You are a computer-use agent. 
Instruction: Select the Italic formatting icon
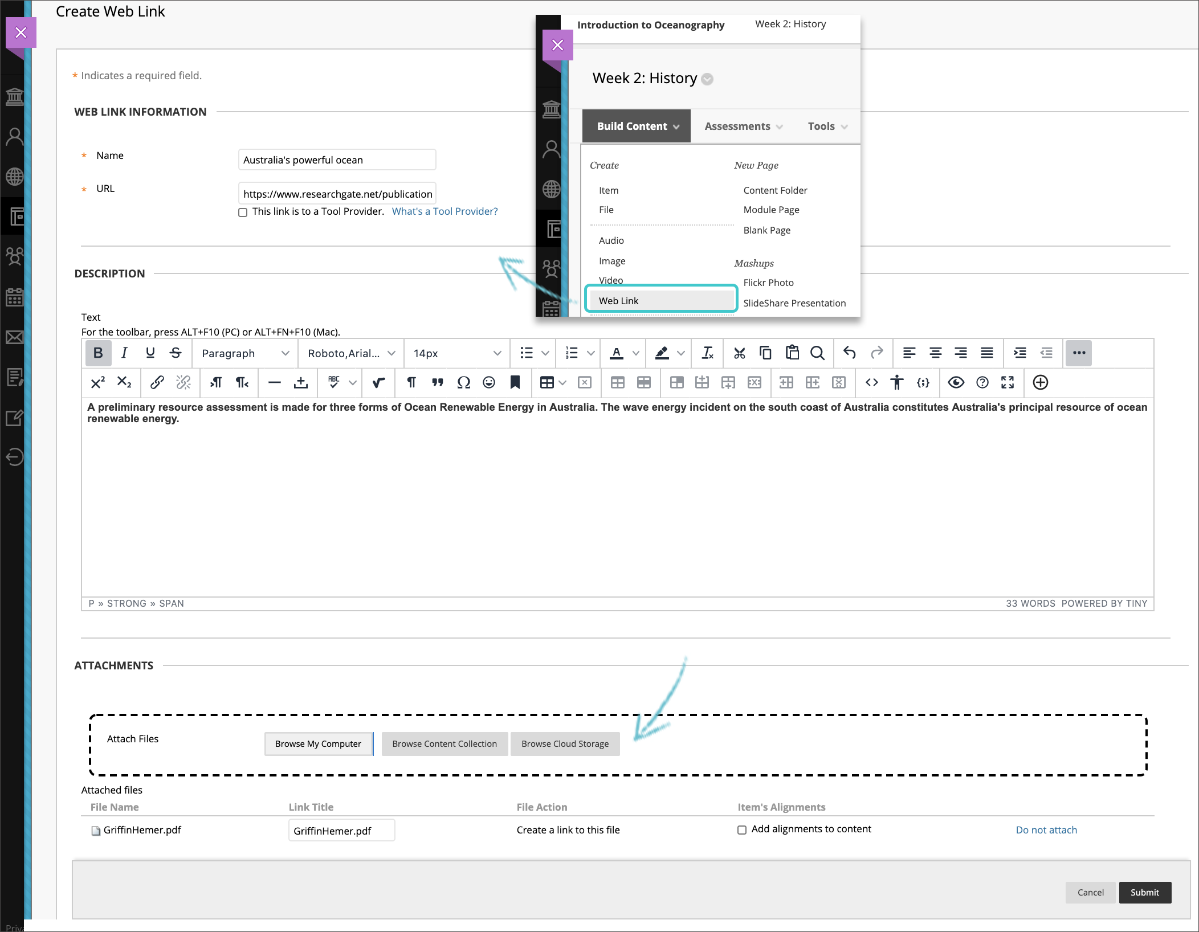click(x=125, y=352)
